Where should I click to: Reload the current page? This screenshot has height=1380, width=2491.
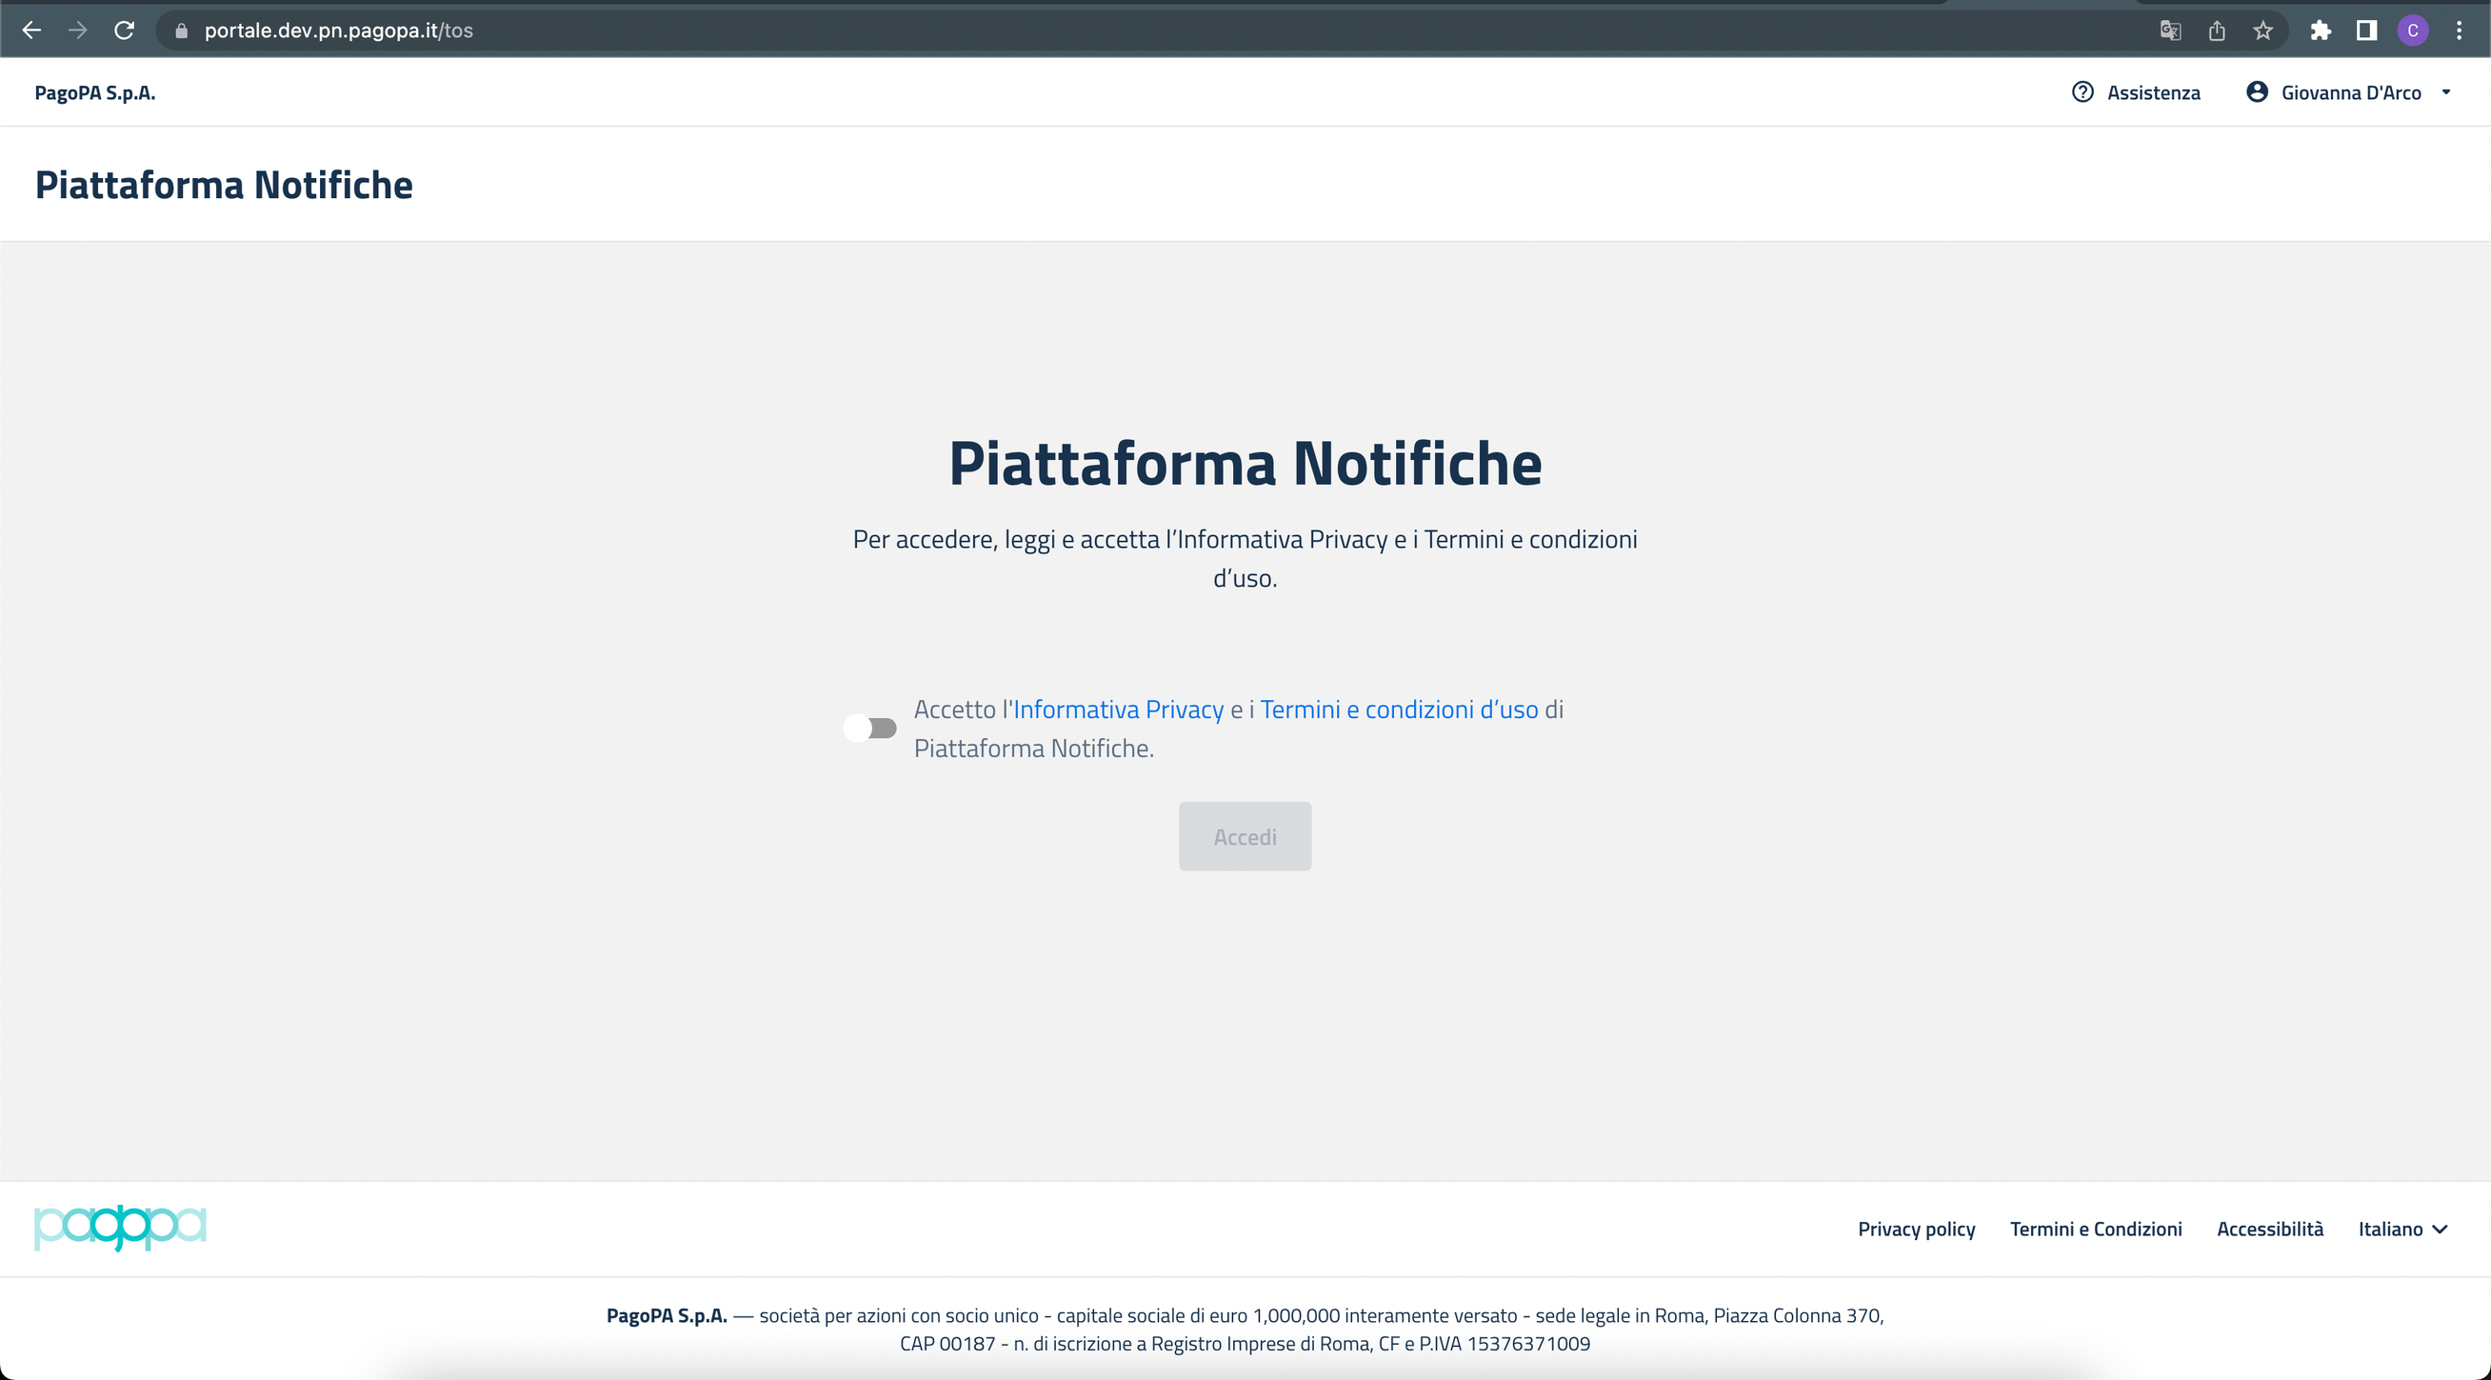124,30
